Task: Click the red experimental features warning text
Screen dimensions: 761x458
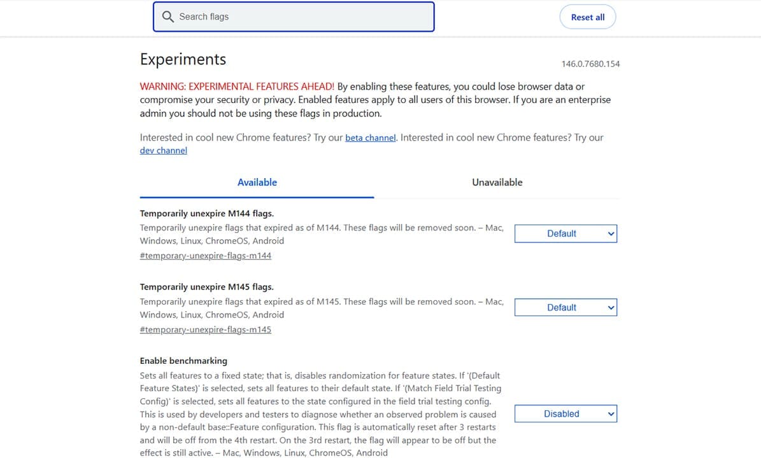Action: coord(237,87)
